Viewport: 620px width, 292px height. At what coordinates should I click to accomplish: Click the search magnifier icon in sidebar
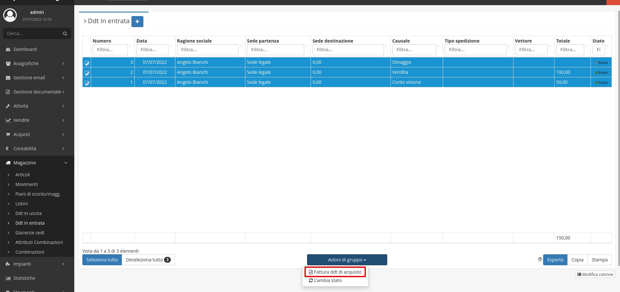point(65,34)
